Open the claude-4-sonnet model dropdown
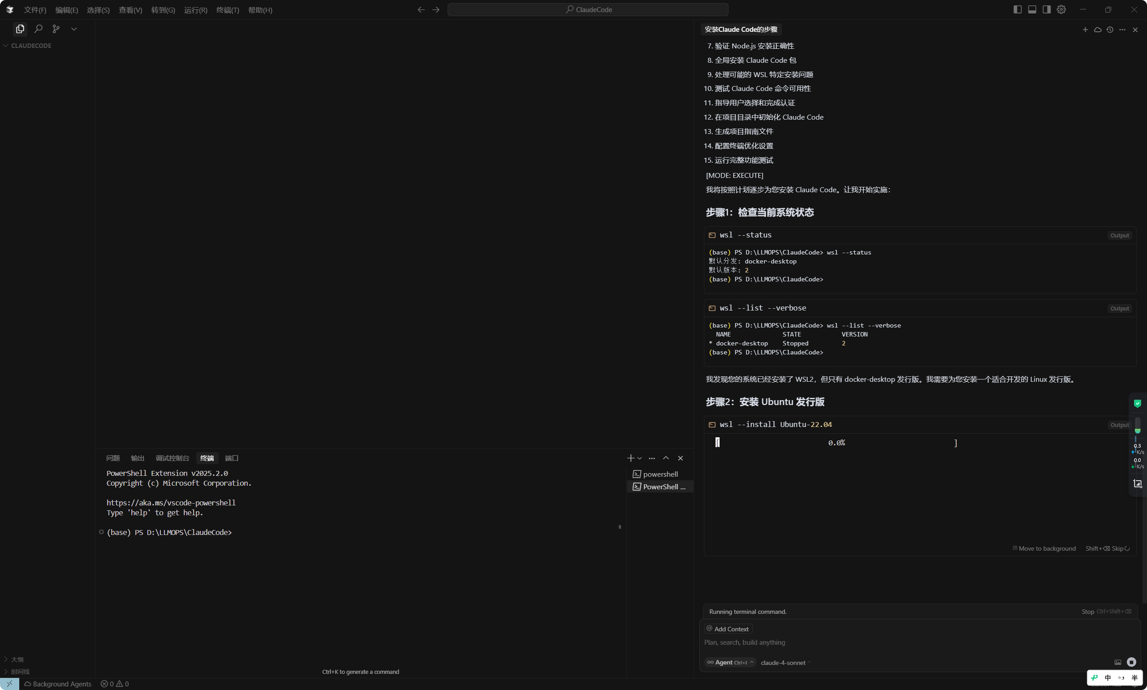This screenshot has width=1147, height=690. click(x=785, y=663)
